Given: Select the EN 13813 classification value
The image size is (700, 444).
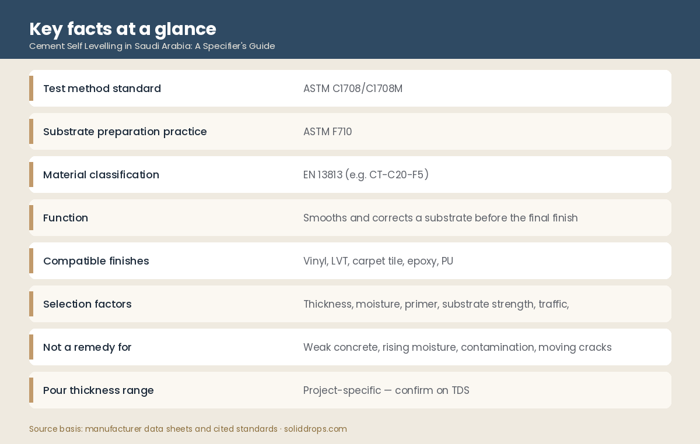Looking at the screenshot, I should [x=366, y=175].
